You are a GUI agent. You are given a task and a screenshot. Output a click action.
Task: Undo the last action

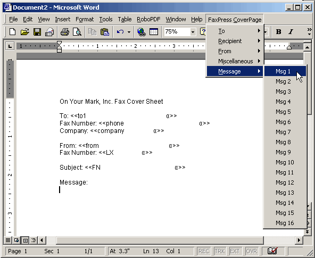point(120,32)
